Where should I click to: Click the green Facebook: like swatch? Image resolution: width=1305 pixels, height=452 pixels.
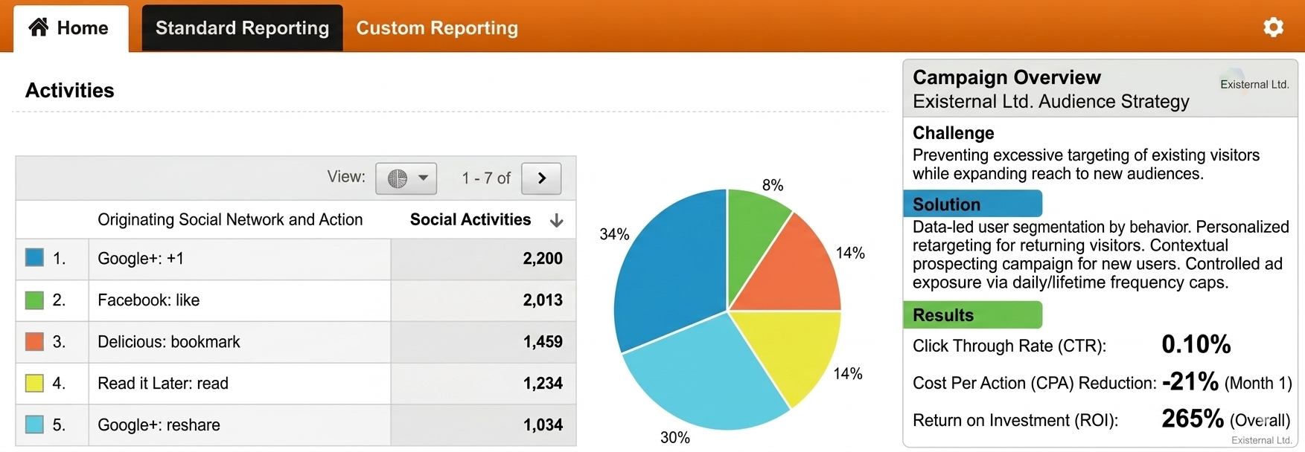[x=34, y=300]
